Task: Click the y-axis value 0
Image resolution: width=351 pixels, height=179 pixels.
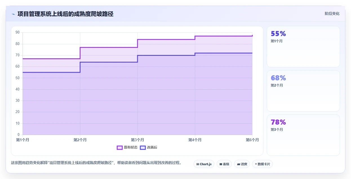Action: [19, 135]
